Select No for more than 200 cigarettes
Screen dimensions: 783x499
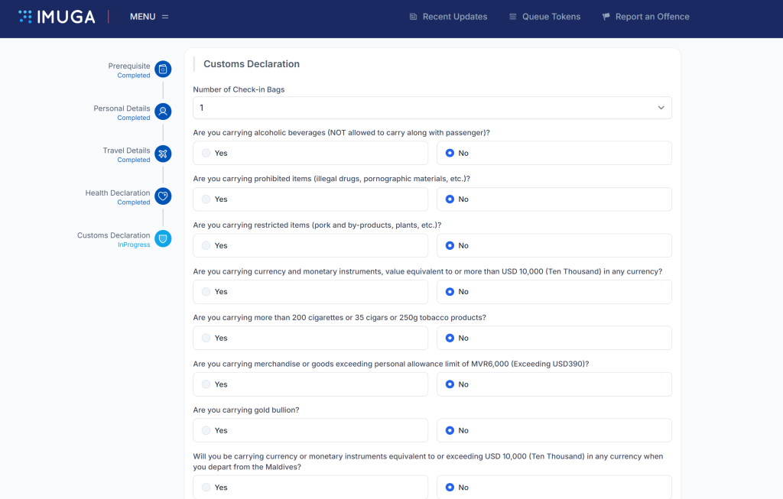tap(554, 338)
